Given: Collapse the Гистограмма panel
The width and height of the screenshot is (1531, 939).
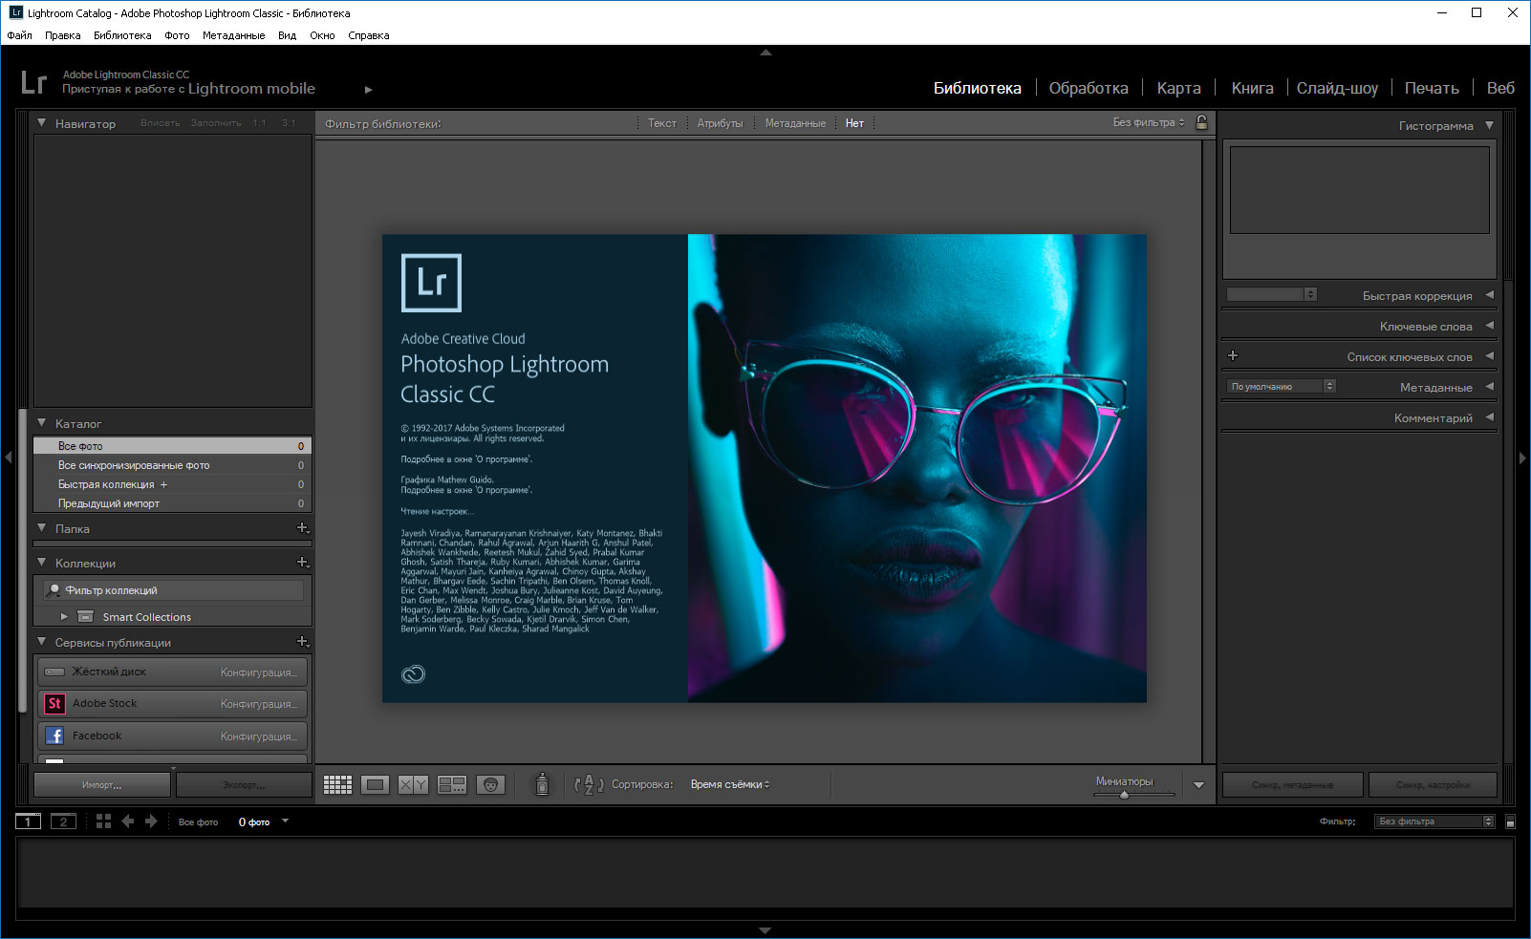Looking at the screenshot, I should [x=1489, y=125].
